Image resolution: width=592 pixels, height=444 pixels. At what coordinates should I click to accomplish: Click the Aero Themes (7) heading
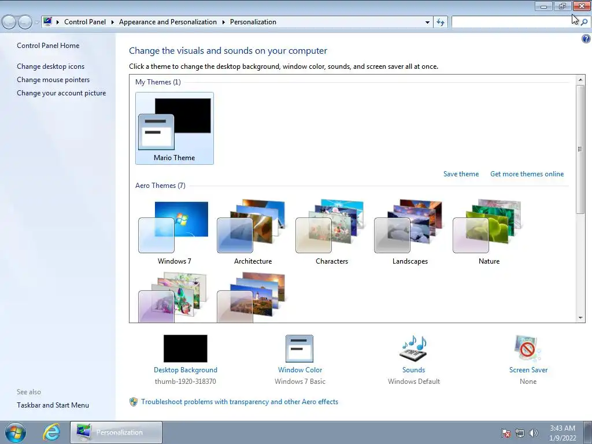[161, 186]
